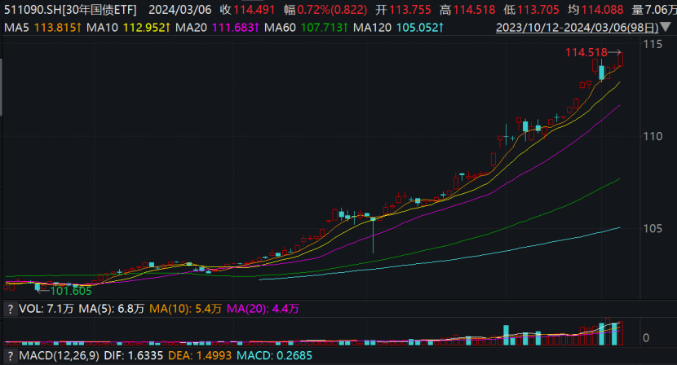Screen dimensions: 677x365
Task: Select the MA5 113.815 indicator label
Action: coord(42,28)
